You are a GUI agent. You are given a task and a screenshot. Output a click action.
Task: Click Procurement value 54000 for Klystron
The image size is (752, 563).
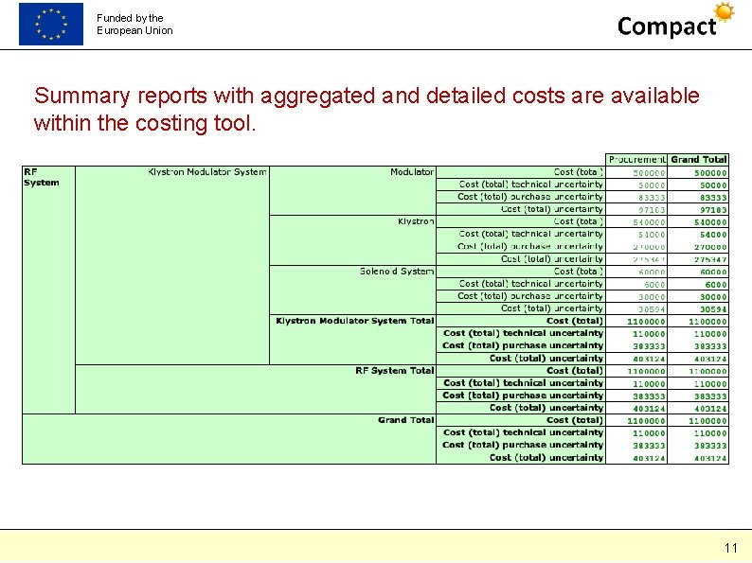[652, 235]
